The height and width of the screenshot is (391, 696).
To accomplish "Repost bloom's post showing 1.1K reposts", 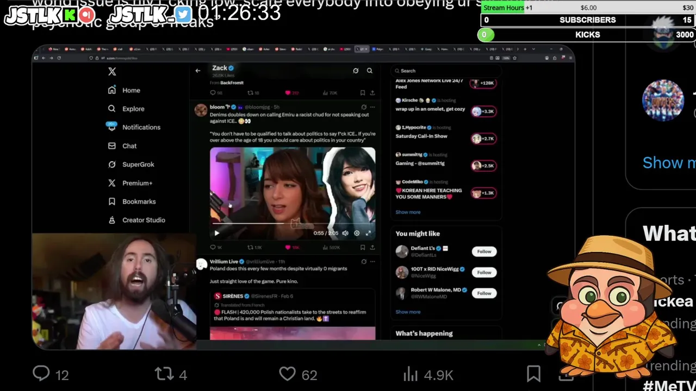I will click(254, 247).
